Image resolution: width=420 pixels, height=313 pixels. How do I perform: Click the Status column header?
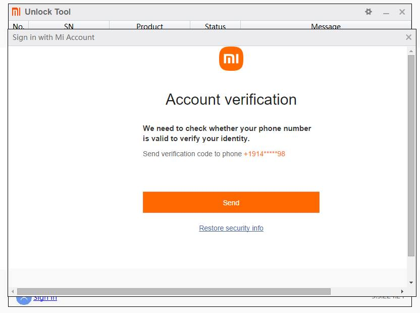click(x=215, y=27)
